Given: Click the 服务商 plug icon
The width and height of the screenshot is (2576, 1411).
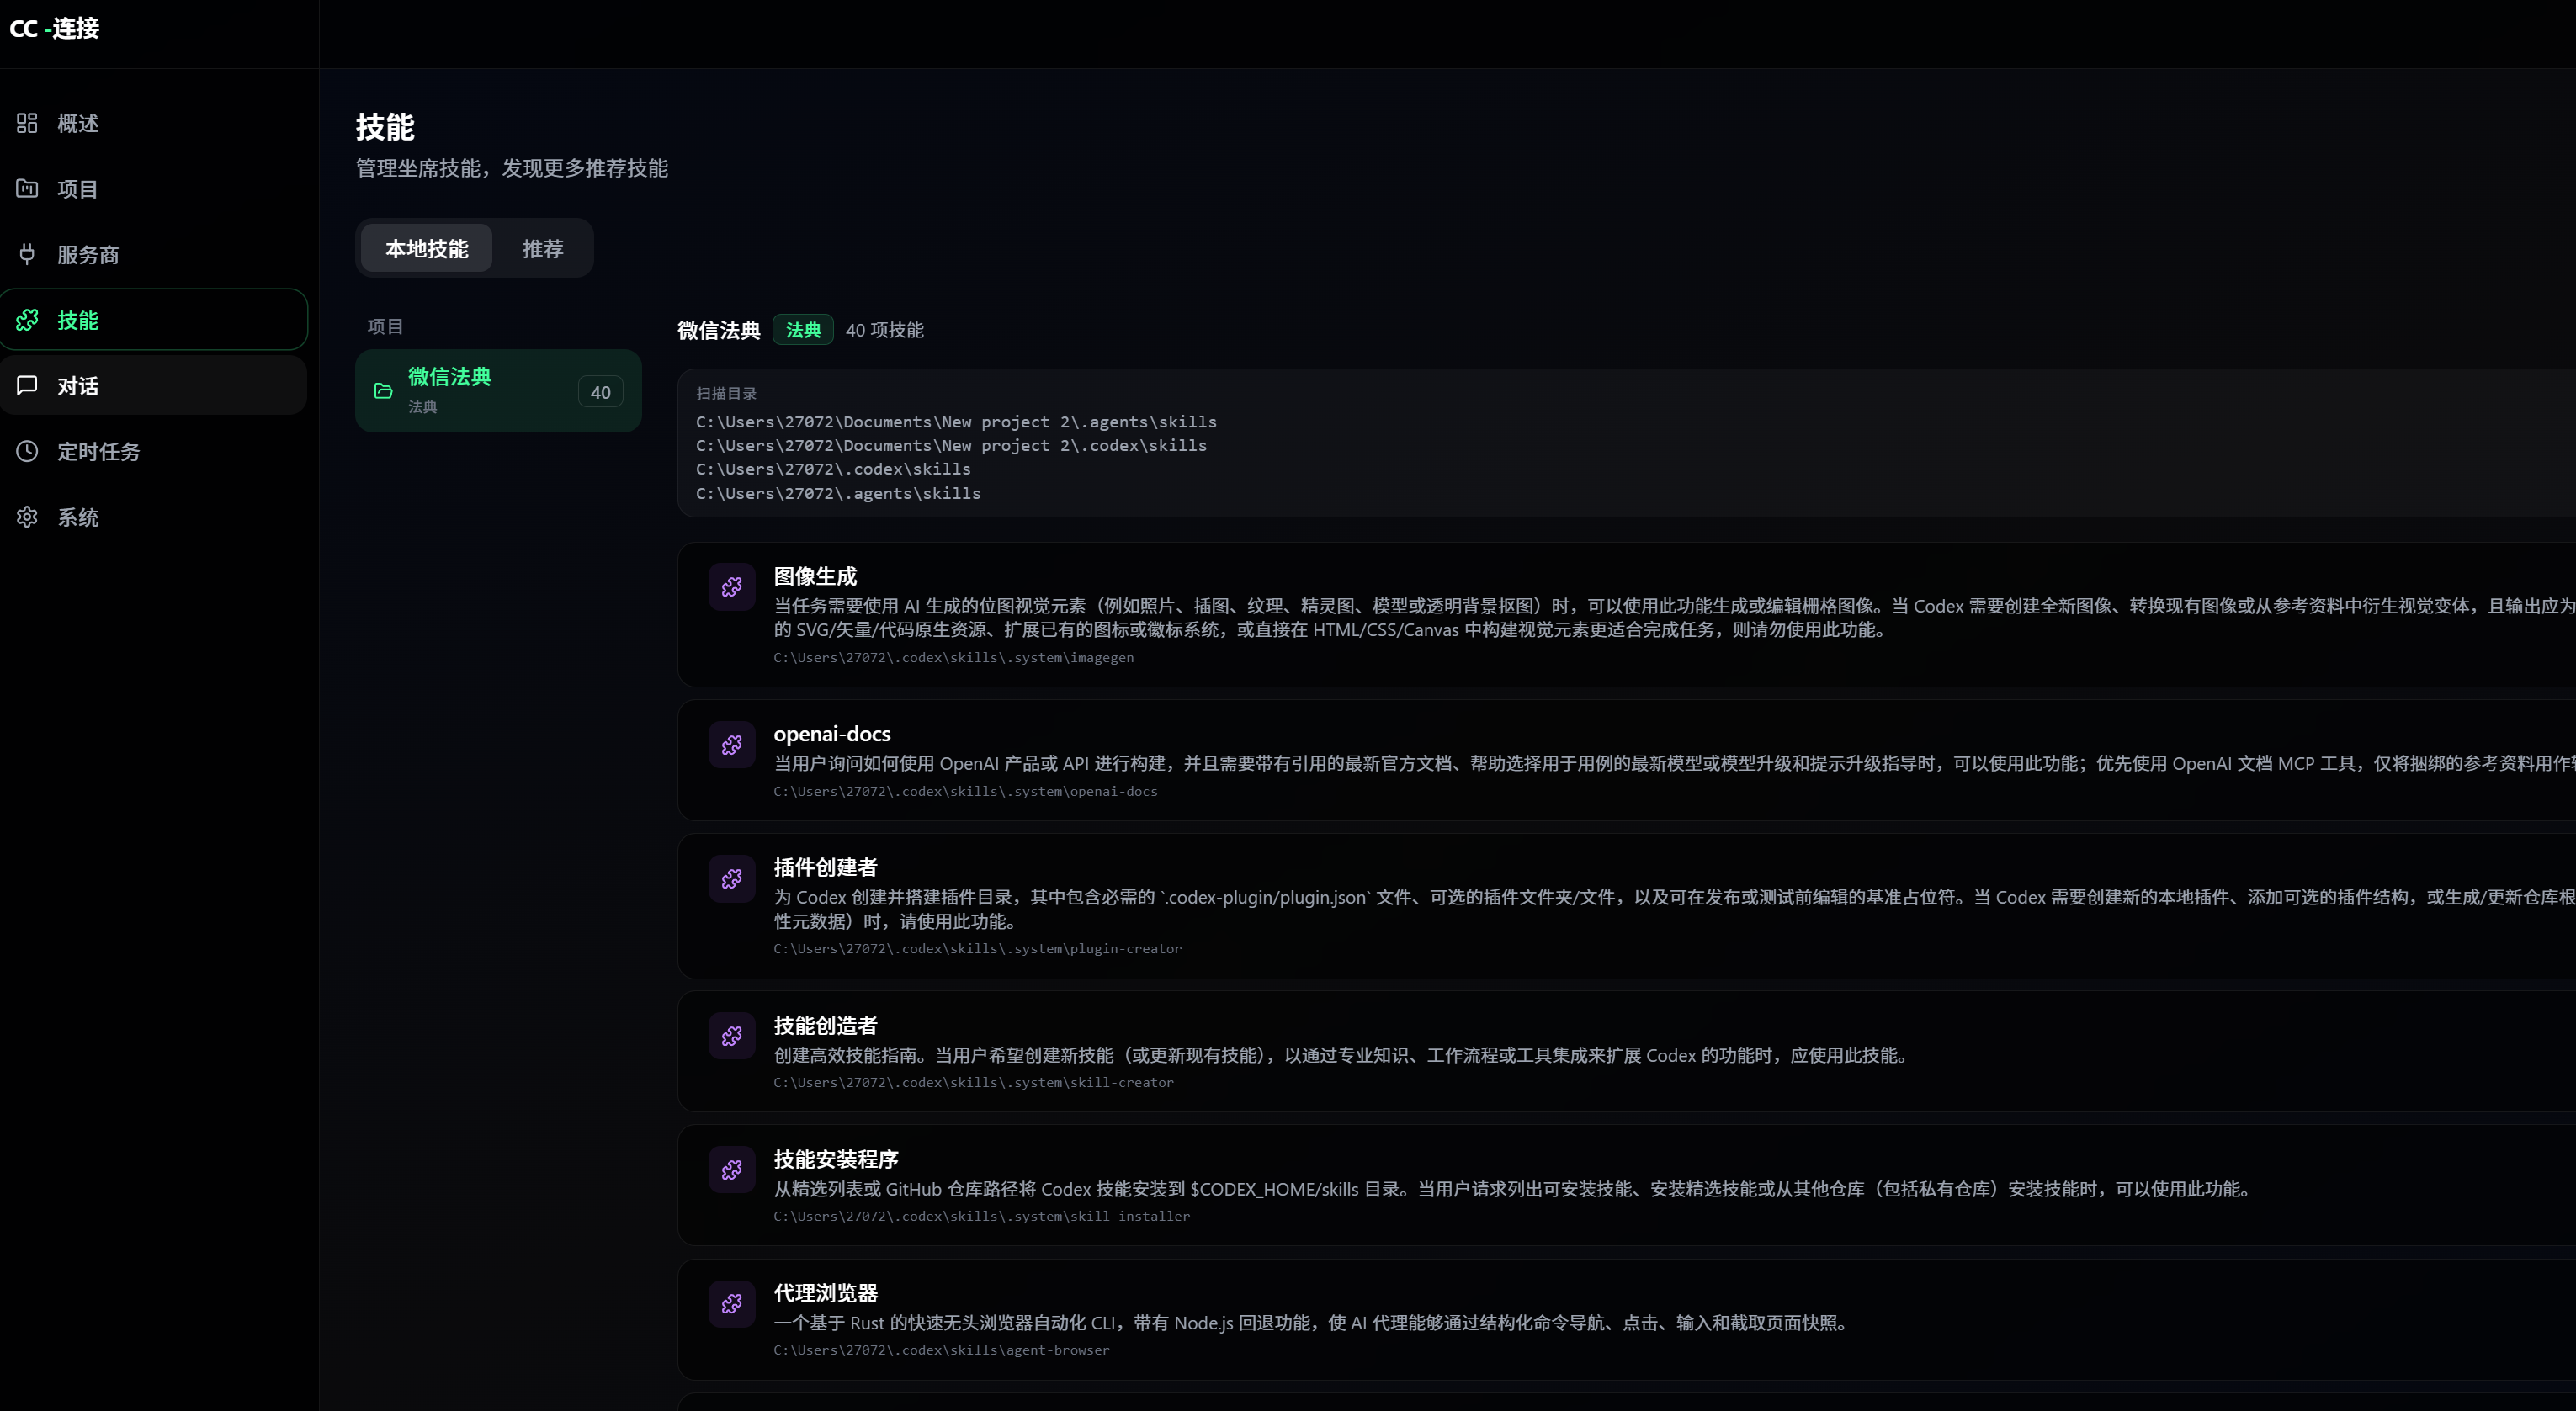Looking at the screenshot, I should (x=27, y=254).
